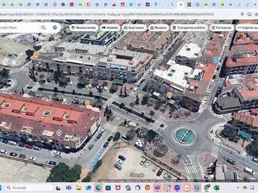Switch to the red Santander flame tab

[x=114, y=5]
